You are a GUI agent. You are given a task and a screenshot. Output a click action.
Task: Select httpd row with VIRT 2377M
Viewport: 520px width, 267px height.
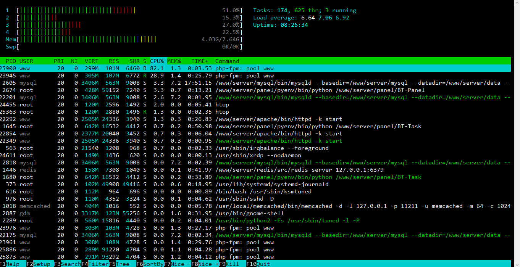(x=255, y=133)
